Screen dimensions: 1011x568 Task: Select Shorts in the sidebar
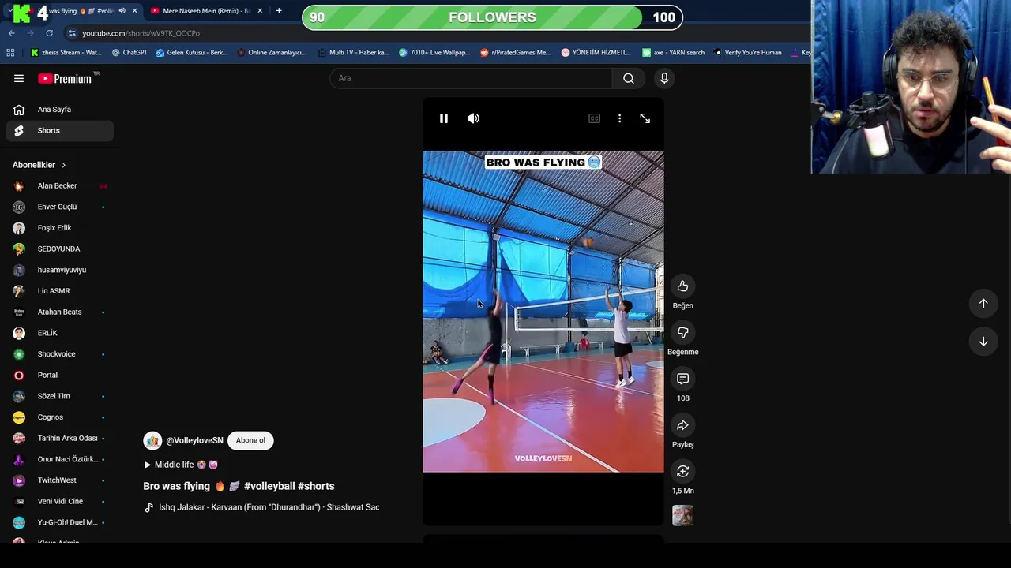[x=60, y=130]
